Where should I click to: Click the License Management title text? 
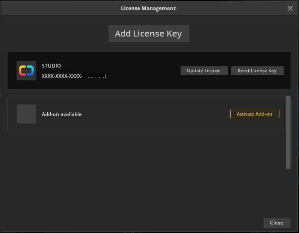coord(148,9)
